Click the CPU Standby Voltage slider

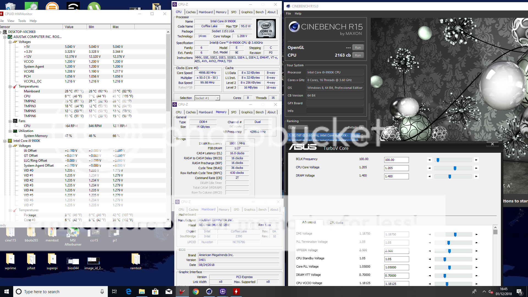[453, 259]
